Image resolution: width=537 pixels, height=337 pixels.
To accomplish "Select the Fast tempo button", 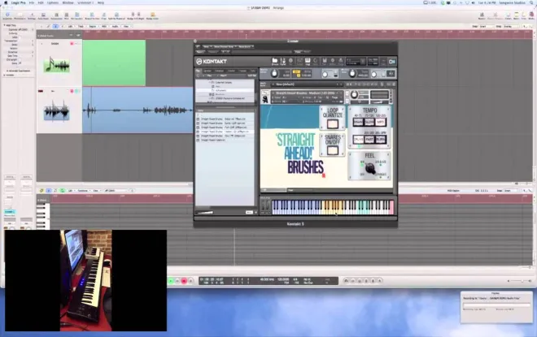I will [369, 140].
